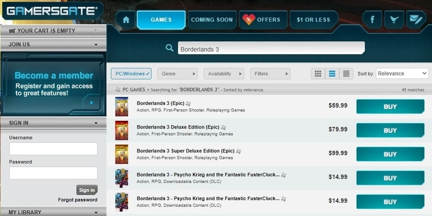Buy Borderlands 3 Deluxe Edition for $79.99

pos(390,130)
